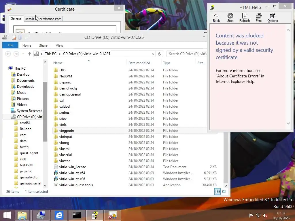This screenshot has height=221, width=295.
Task: Click the search CD Drive field
Action: (187, 54)
